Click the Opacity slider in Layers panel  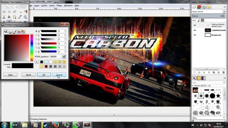[x=208, y=16]
